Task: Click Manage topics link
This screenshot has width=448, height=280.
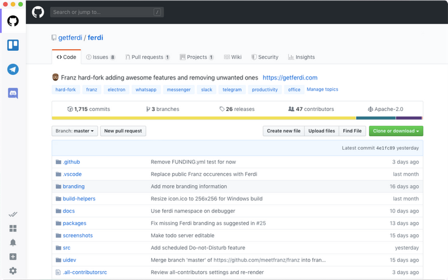Action: pos(322,89)
